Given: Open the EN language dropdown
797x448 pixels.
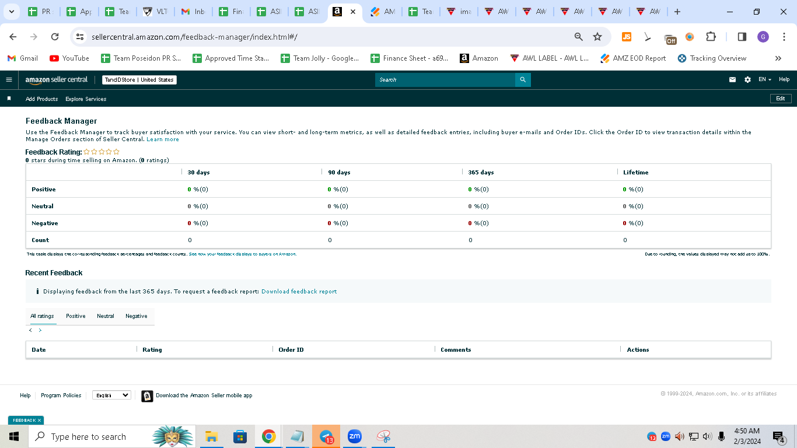Looking at the screenshot, I should coord(764,80).
